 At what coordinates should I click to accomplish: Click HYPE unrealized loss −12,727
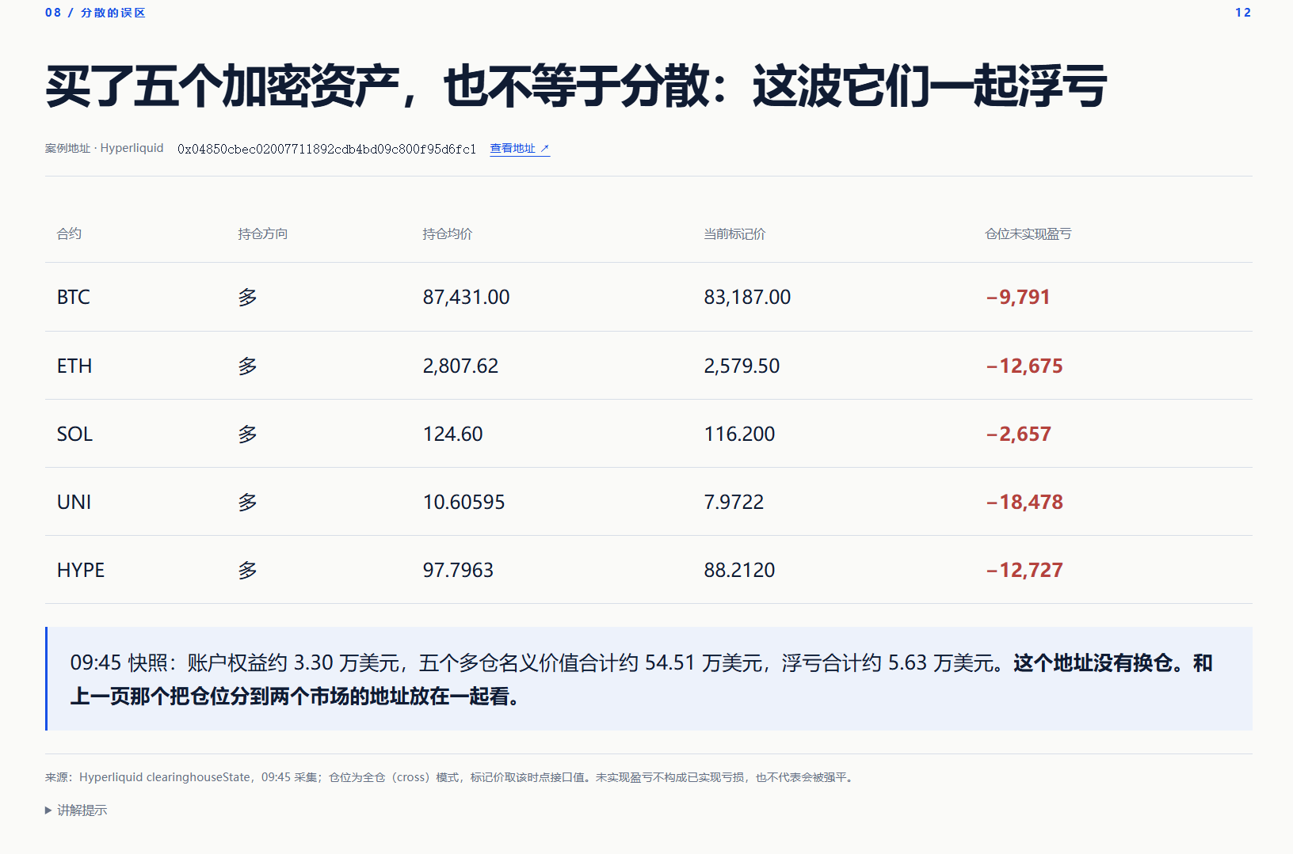click(1024, 570)
